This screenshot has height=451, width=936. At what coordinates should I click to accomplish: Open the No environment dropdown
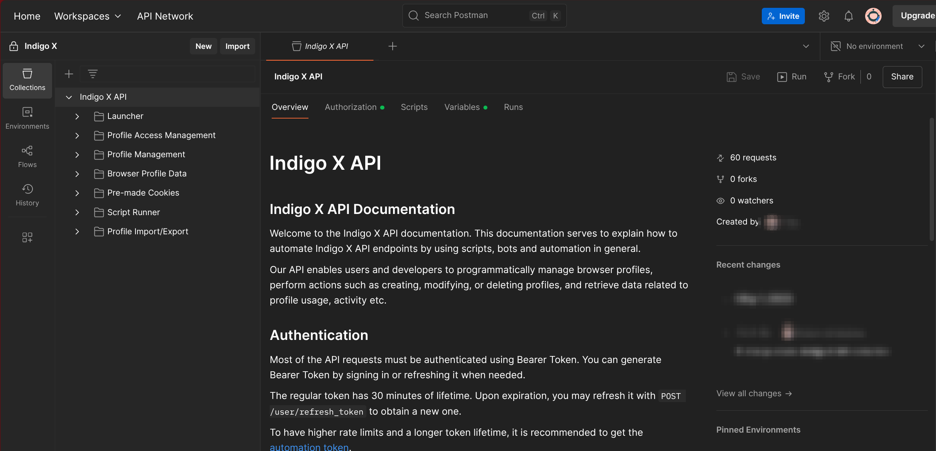[877, 46]
